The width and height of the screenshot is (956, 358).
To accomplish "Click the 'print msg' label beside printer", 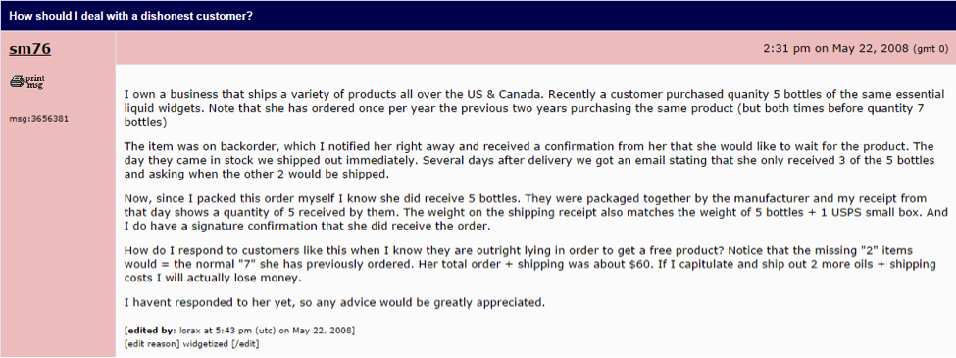I will click(34, 81).
